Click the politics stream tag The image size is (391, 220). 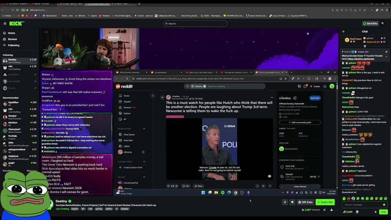pos(109,209)
